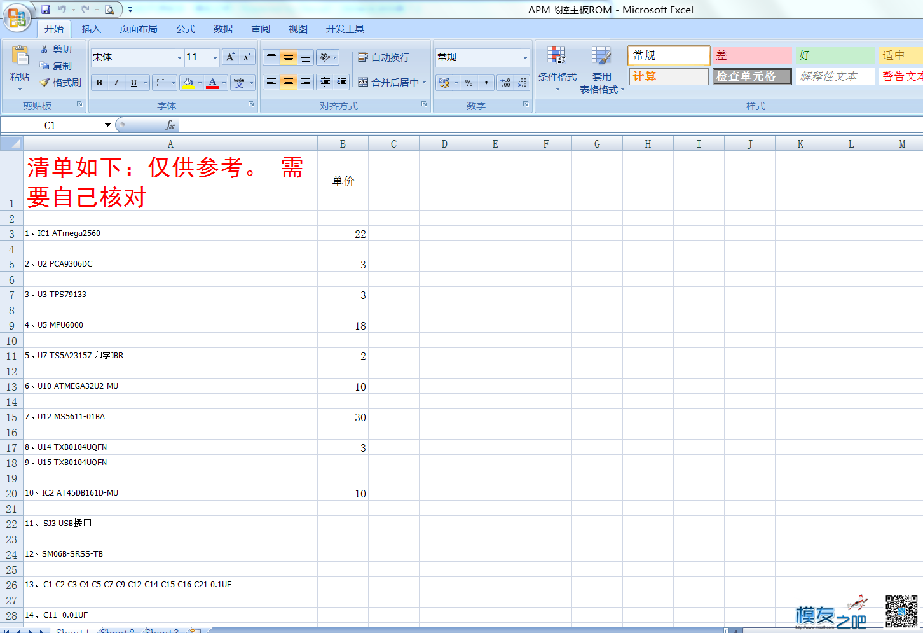Toggle left text alignment

(271, 82)
